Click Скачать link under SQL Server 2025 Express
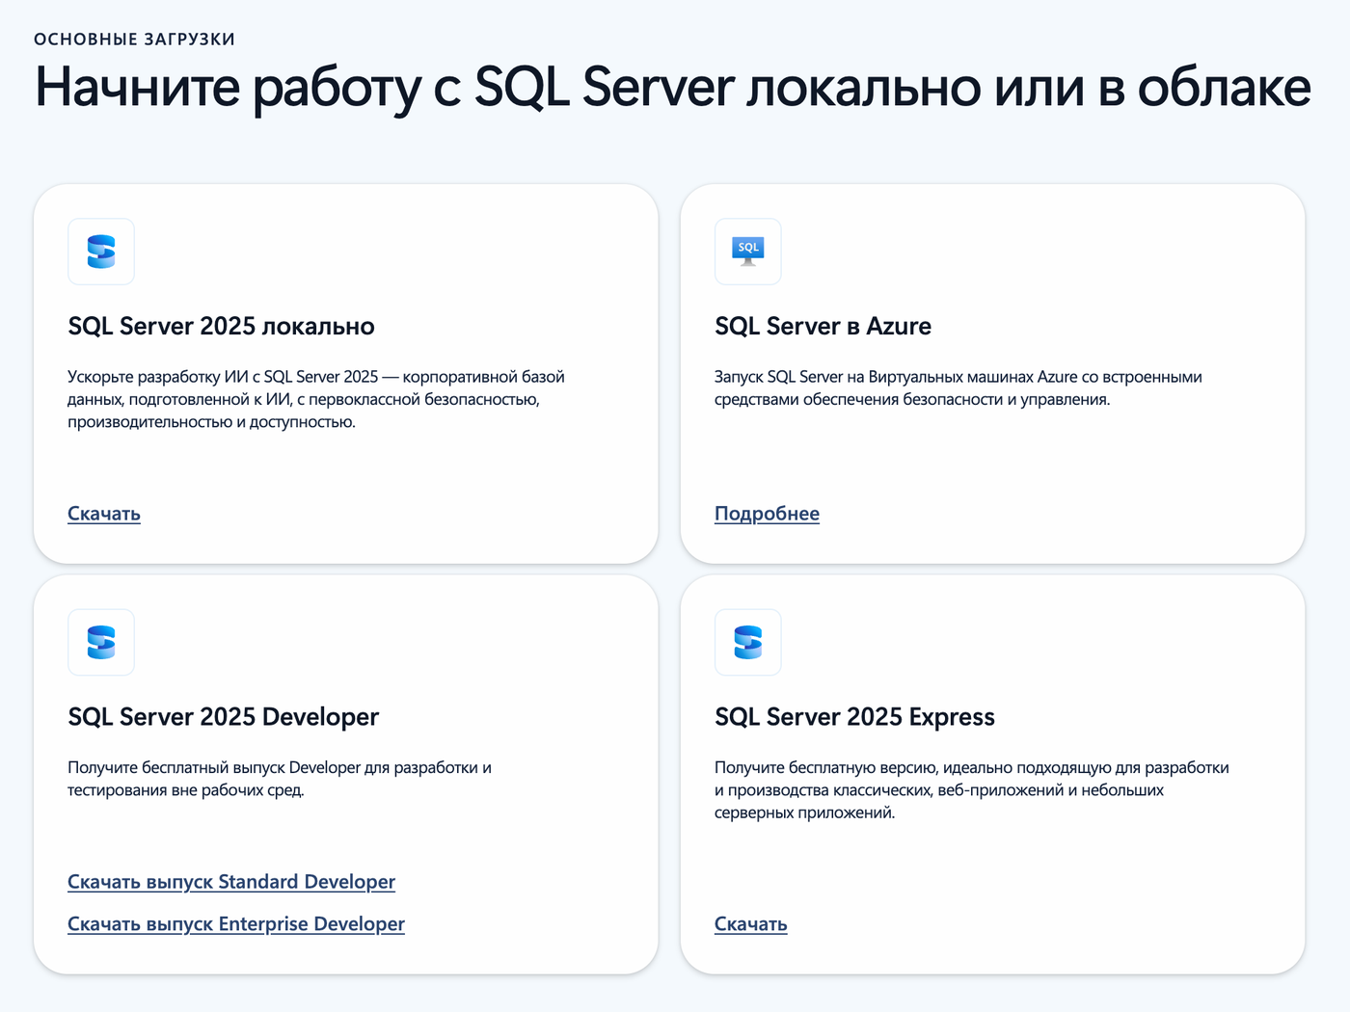This screenshot has height=1012, width=1350. [751, 924]
